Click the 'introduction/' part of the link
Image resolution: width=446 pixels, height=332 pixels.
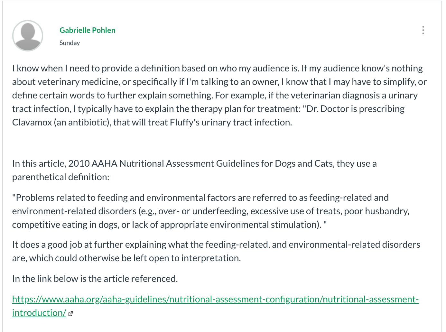point(39,313)
